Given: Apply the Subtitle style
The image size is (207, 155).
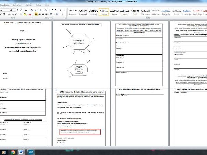Looking at the screenshot, I should point(125,12).
